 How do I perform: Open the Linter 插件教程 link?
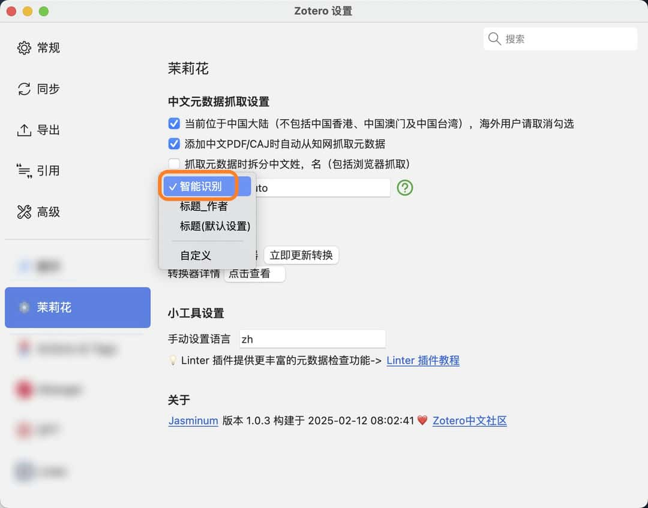(423, 361)
